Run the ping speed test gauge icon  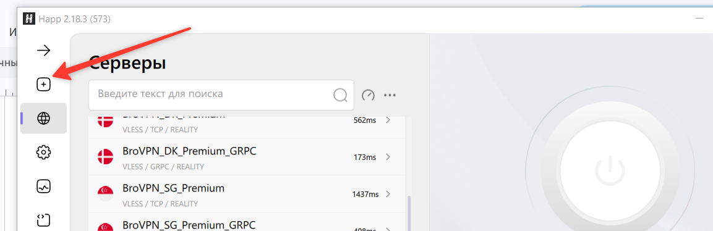[368, 95]
